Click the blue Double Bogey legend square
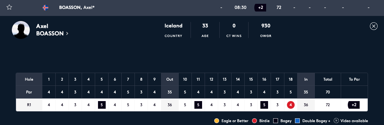The height and width of the screenshot is (125, 384). pyautogui.click(x=297, y=121)
